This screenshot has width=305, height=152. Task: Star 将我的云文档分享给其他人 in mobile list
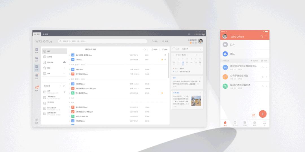point(262,68)
